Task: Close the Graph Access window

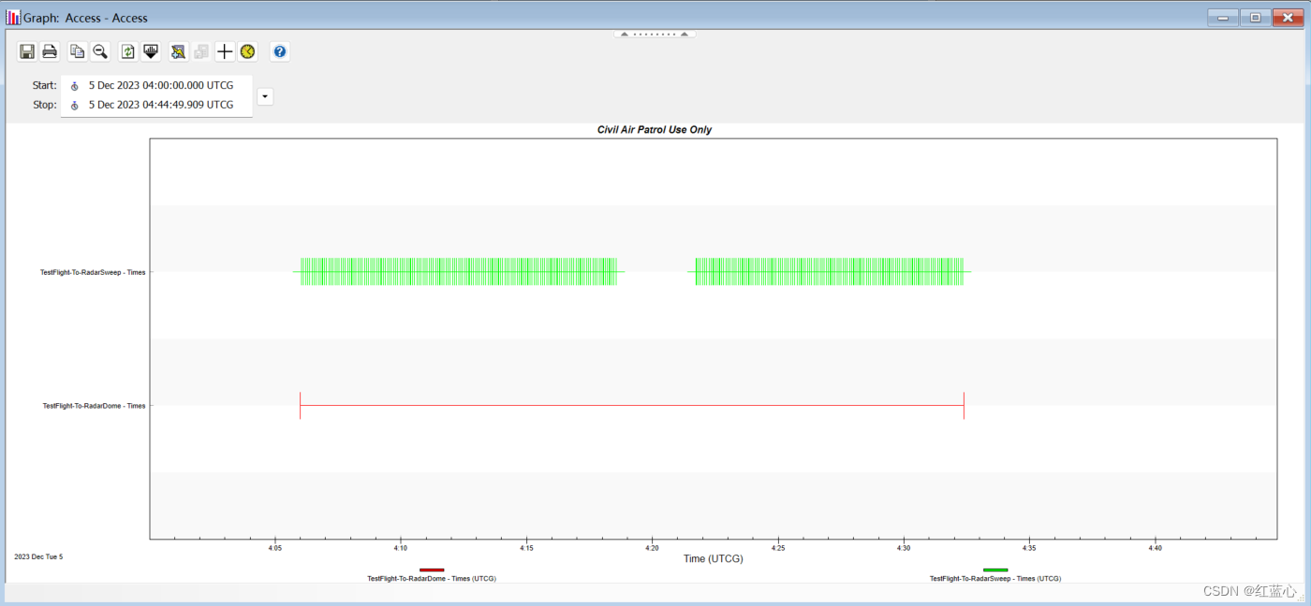Action: tap(1287, 18)
